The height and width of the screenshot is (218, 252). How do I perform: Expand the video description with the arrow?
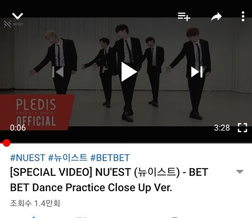240,172
